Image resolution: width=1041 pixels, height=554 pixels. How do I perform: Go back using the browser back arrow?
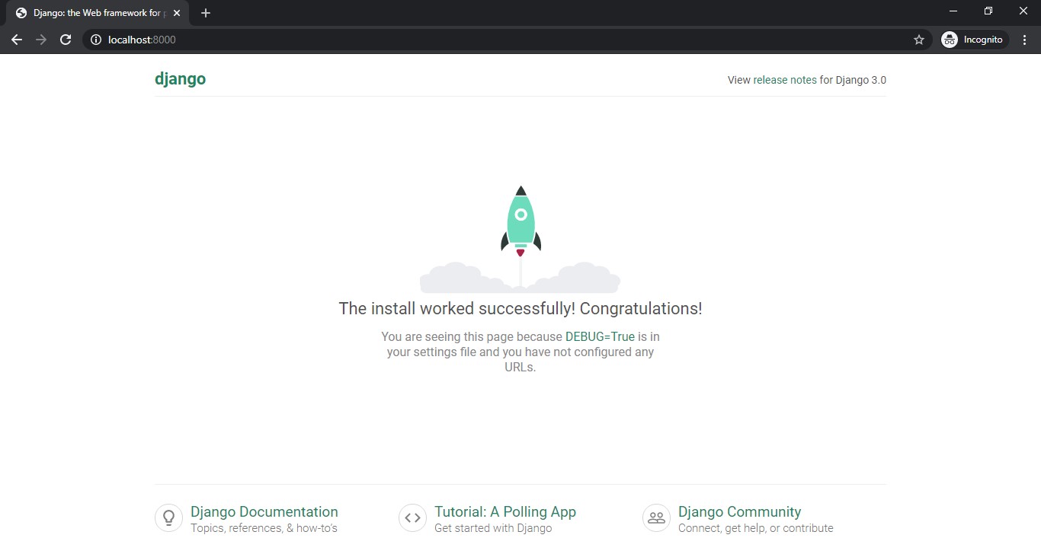click(17, 40)
